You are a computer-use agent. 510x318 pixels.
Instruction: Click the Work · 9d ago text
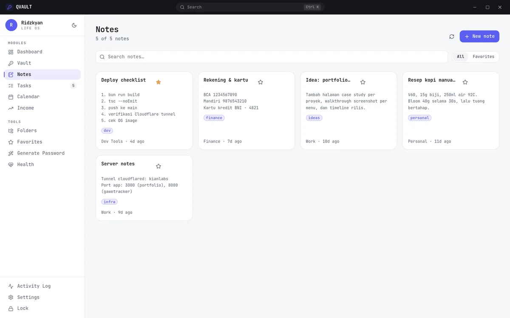click(x=117, y=212)
